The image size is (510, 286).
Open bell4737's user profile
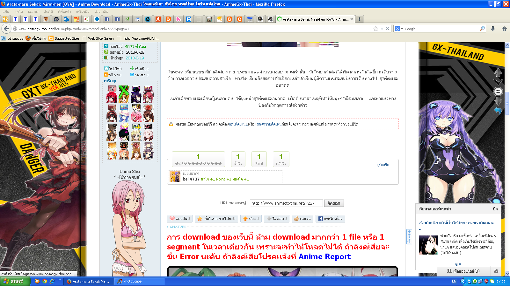coord(191,179)
